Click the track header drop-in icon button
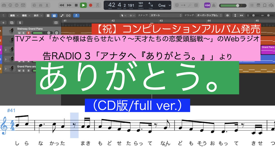Viewport: 275px width, 154px height. (56, 23)
